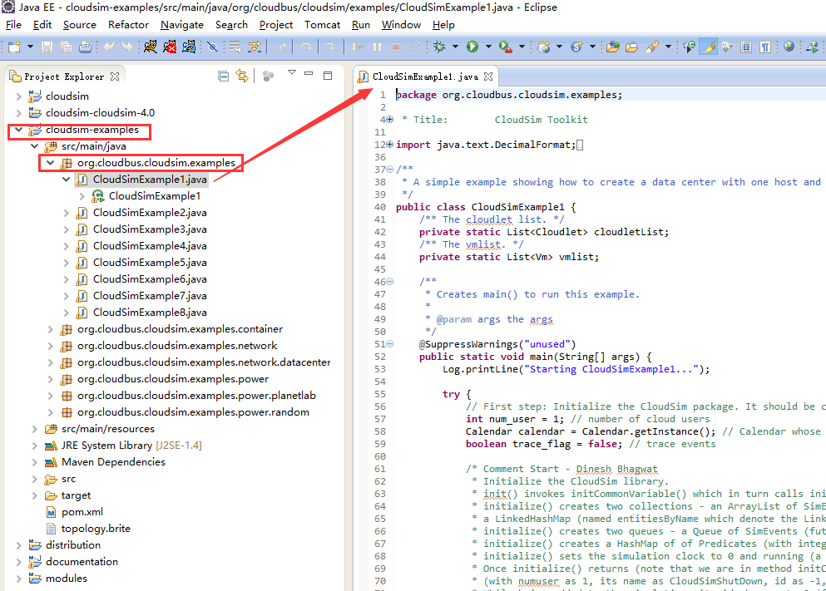Select CloudSimExample5.java in the tree
The width and height of the screenshot is (826, 591).
(x=150, y=263)
